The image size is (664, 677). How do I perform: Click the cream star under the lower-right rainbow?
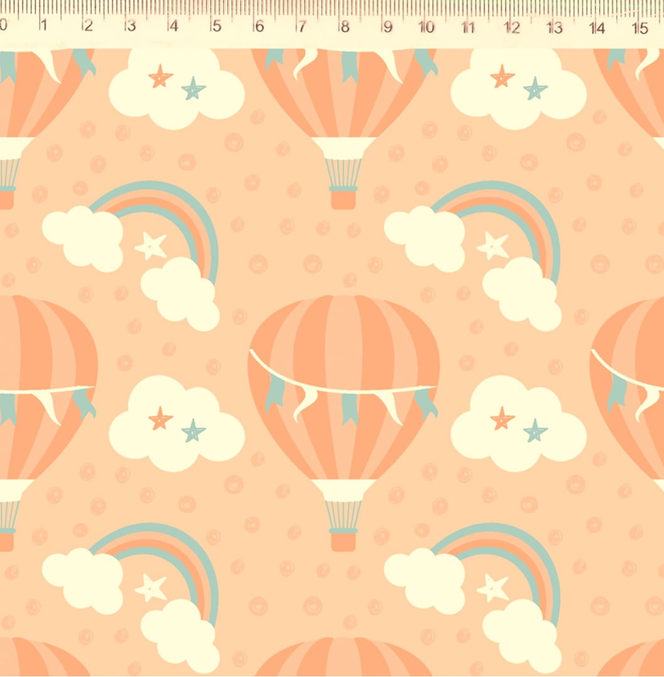[493, 588]
